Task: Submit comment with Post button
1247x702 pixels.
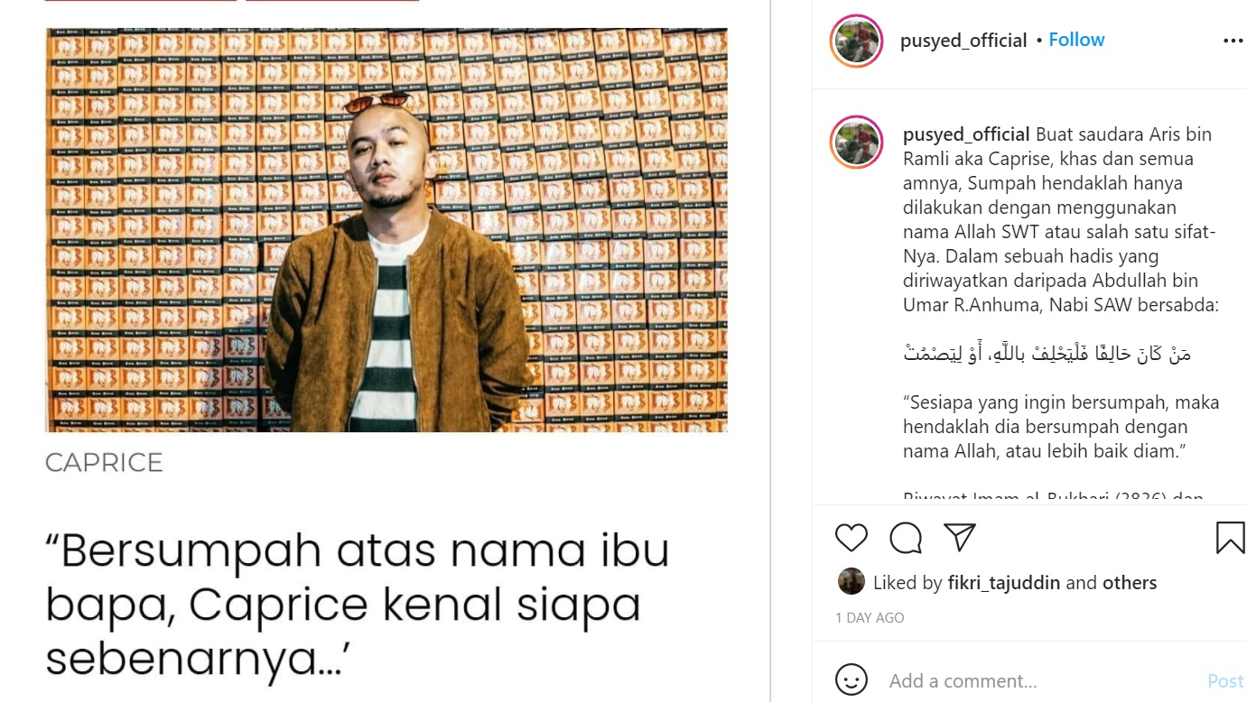Action: click(x=1225, y=681)
